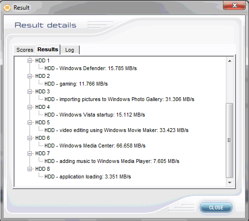The height and width of the screenshot is (221, 249).
Task: Click the scrollbar down arrow
Action: pos(230,183)
